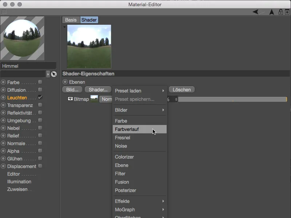Disable the Leuchten channel checkbox
This screenshot has height=218, width=291.
40,97
